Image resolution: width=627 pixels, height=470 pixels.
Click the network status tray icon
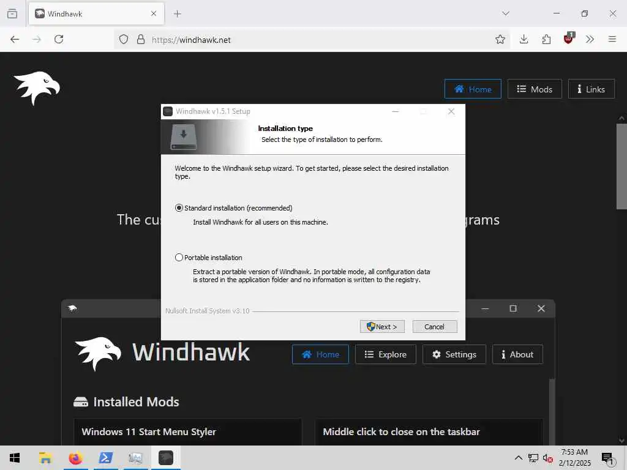533,458
